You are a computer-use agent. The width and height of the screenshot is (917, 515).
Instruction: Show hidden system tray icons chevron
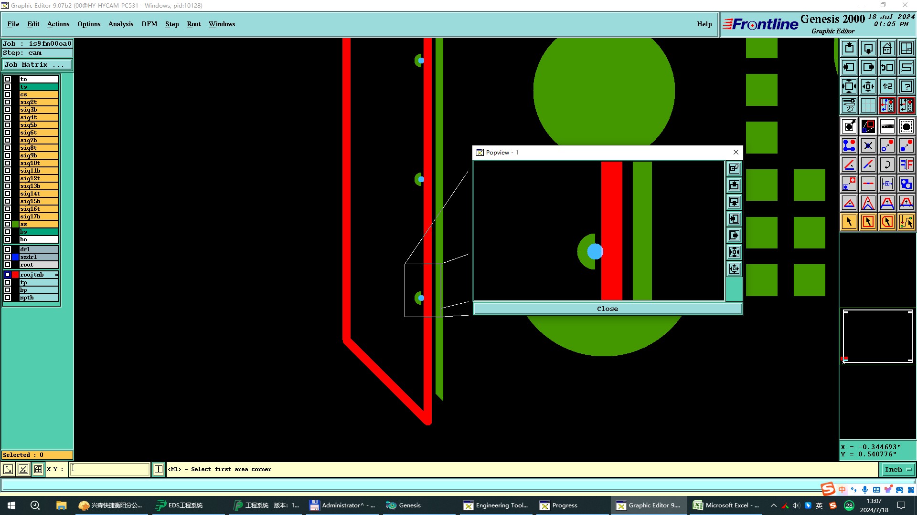(x=773, y=505)
